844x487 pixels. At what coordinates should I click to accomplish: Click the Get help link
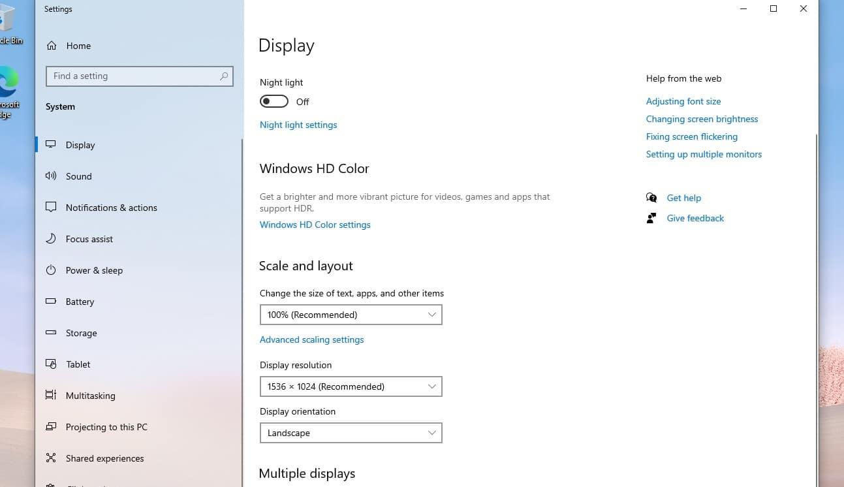pyautogui.click(x=683, y=198)
